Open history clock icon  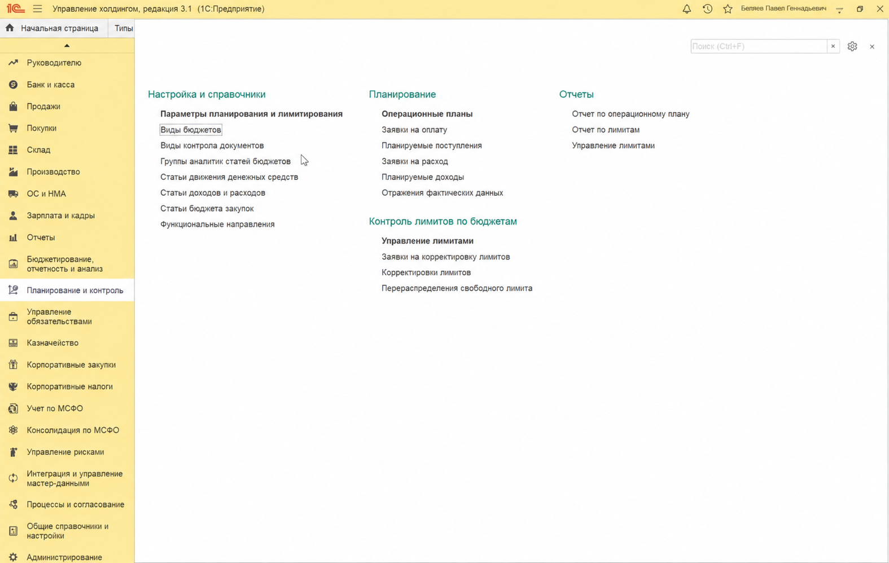[707, 9]
